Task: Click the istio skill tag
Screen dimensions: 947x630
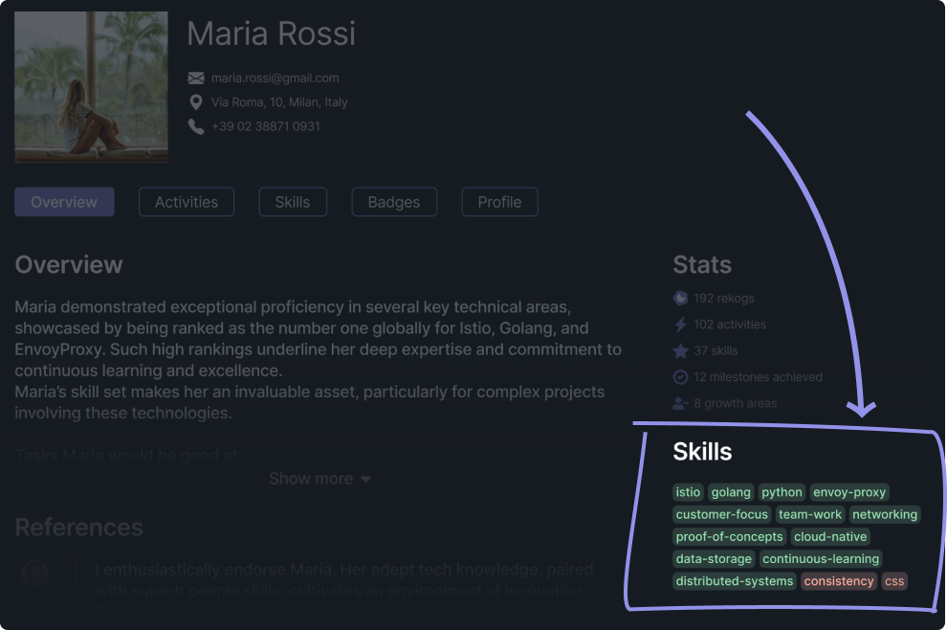Action: [x=688, y=492]
